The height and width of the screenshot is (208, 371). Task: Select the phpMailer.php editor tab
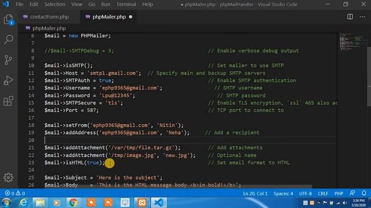click(x=109, y=17)
